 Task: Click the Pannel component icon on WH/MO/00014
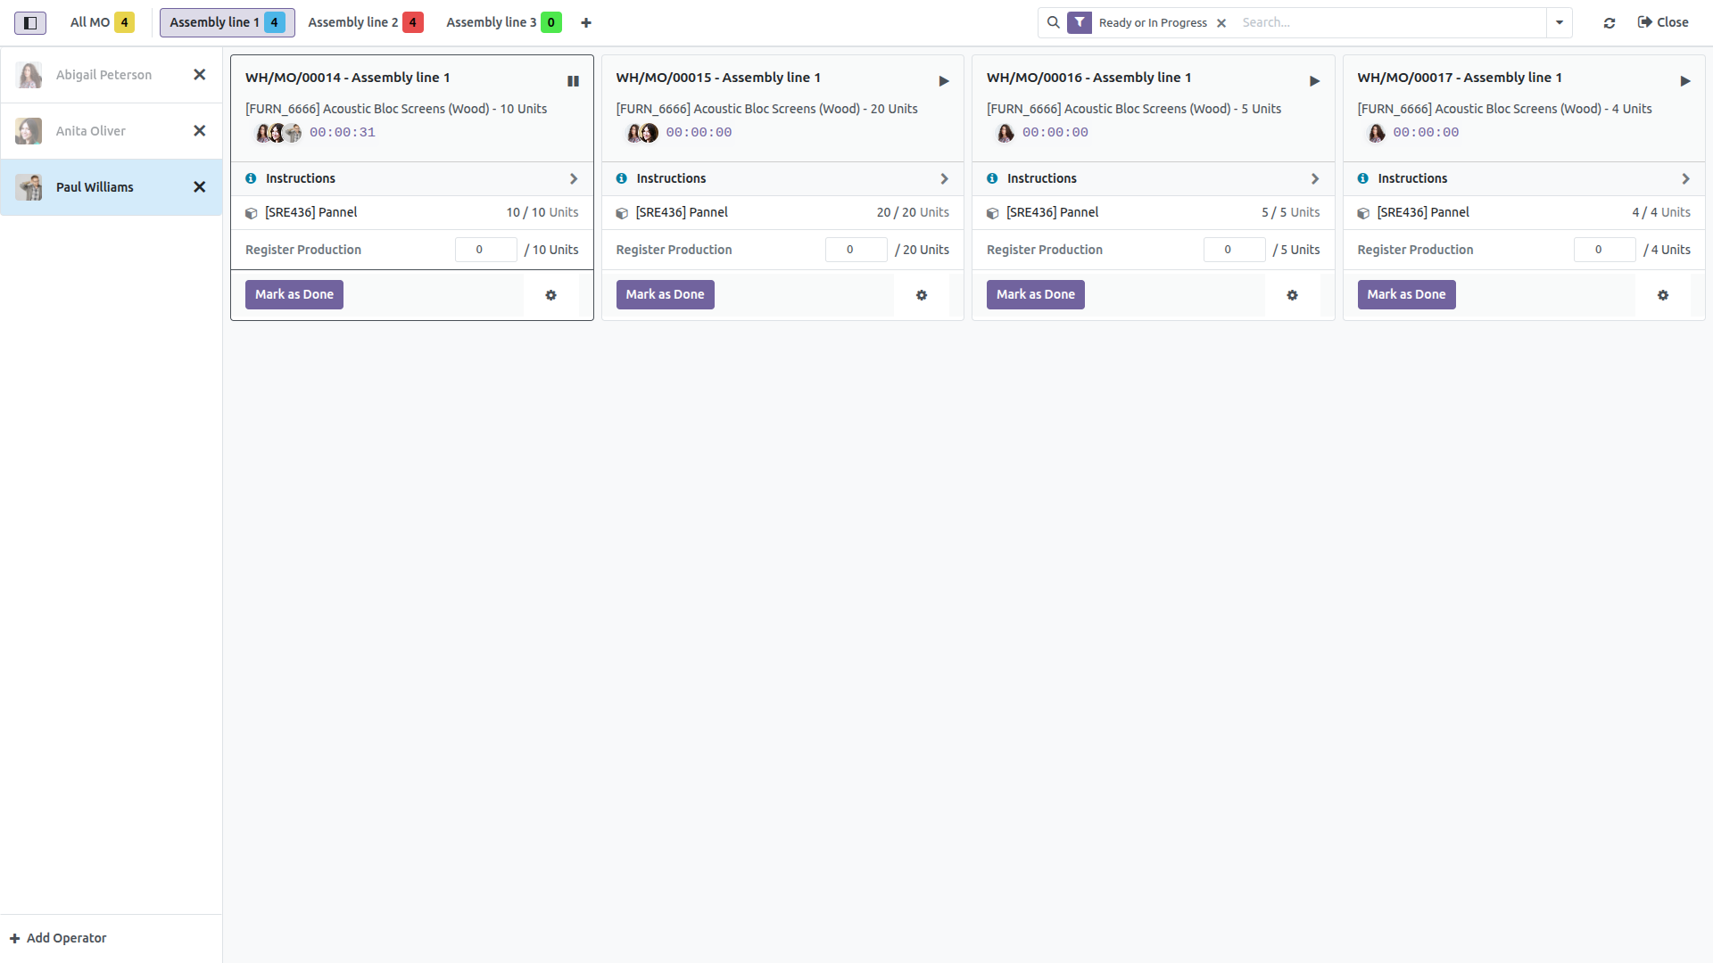252,213
